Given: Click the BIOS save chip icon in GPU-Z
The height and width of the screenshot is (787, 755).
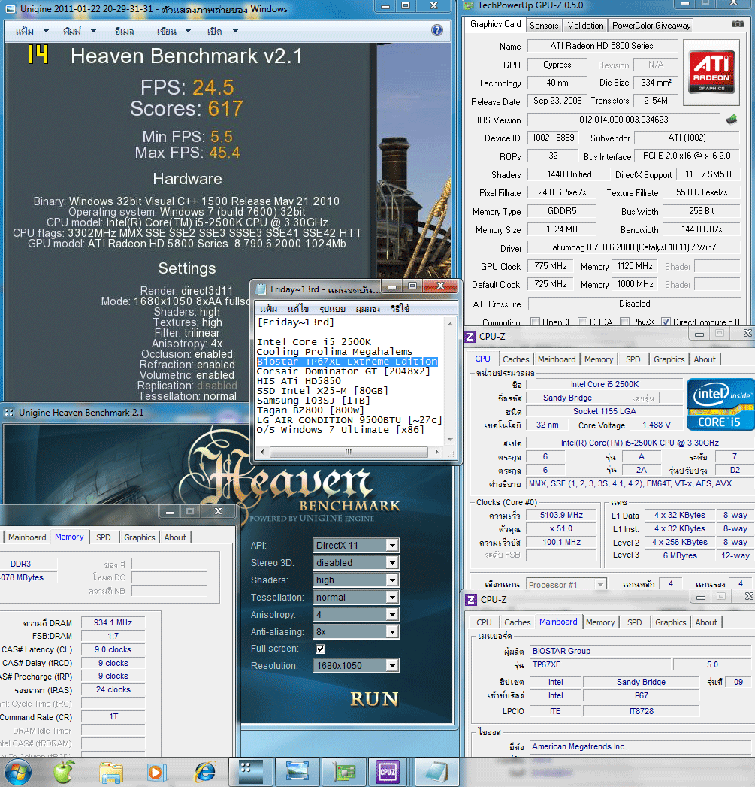Looking at the screenshot, I should (x=732, y=120).
